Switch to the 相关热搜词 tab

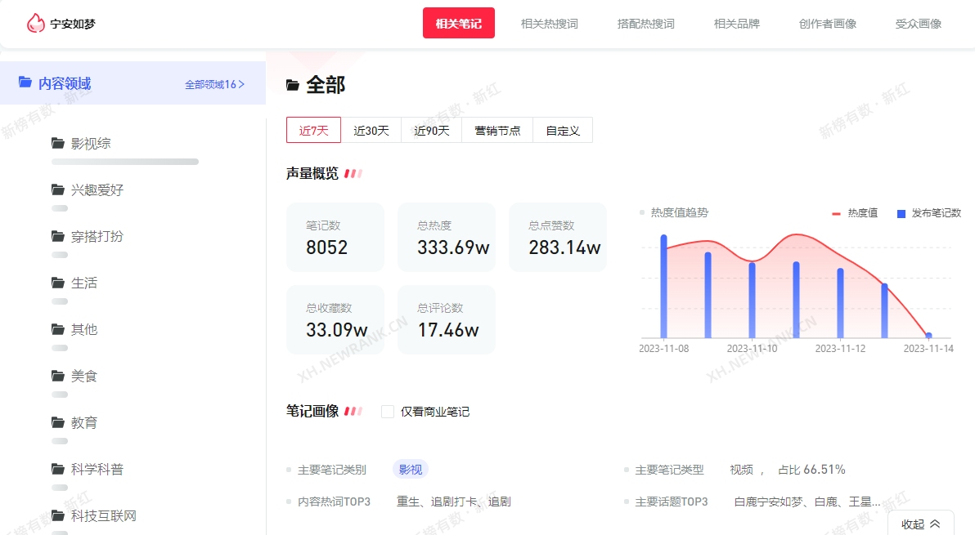click(549, 24)
